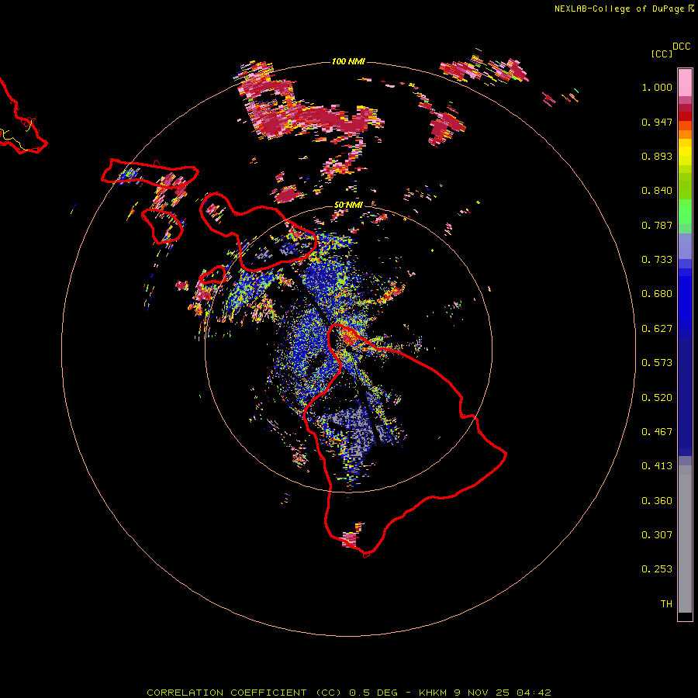The width and height of the screenshot is (698, 698).
Task: Click the 0.627 color scale value
Action: point(657,329)
